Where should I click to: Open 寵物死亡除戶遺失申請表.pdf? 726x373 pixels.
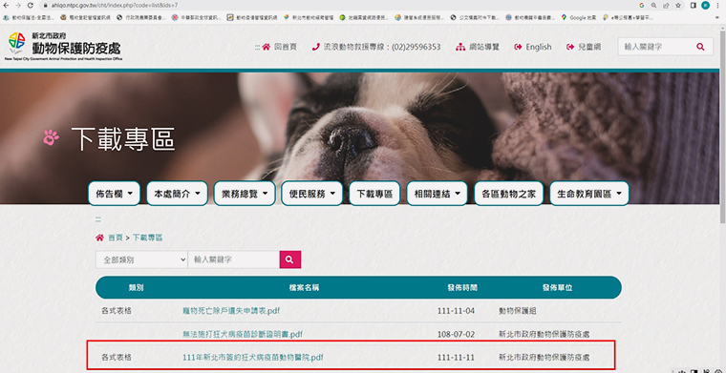[x=231, y=311]
